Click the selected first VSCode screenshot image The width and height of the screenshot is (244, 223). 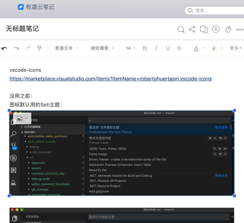(x=122, y=153)
